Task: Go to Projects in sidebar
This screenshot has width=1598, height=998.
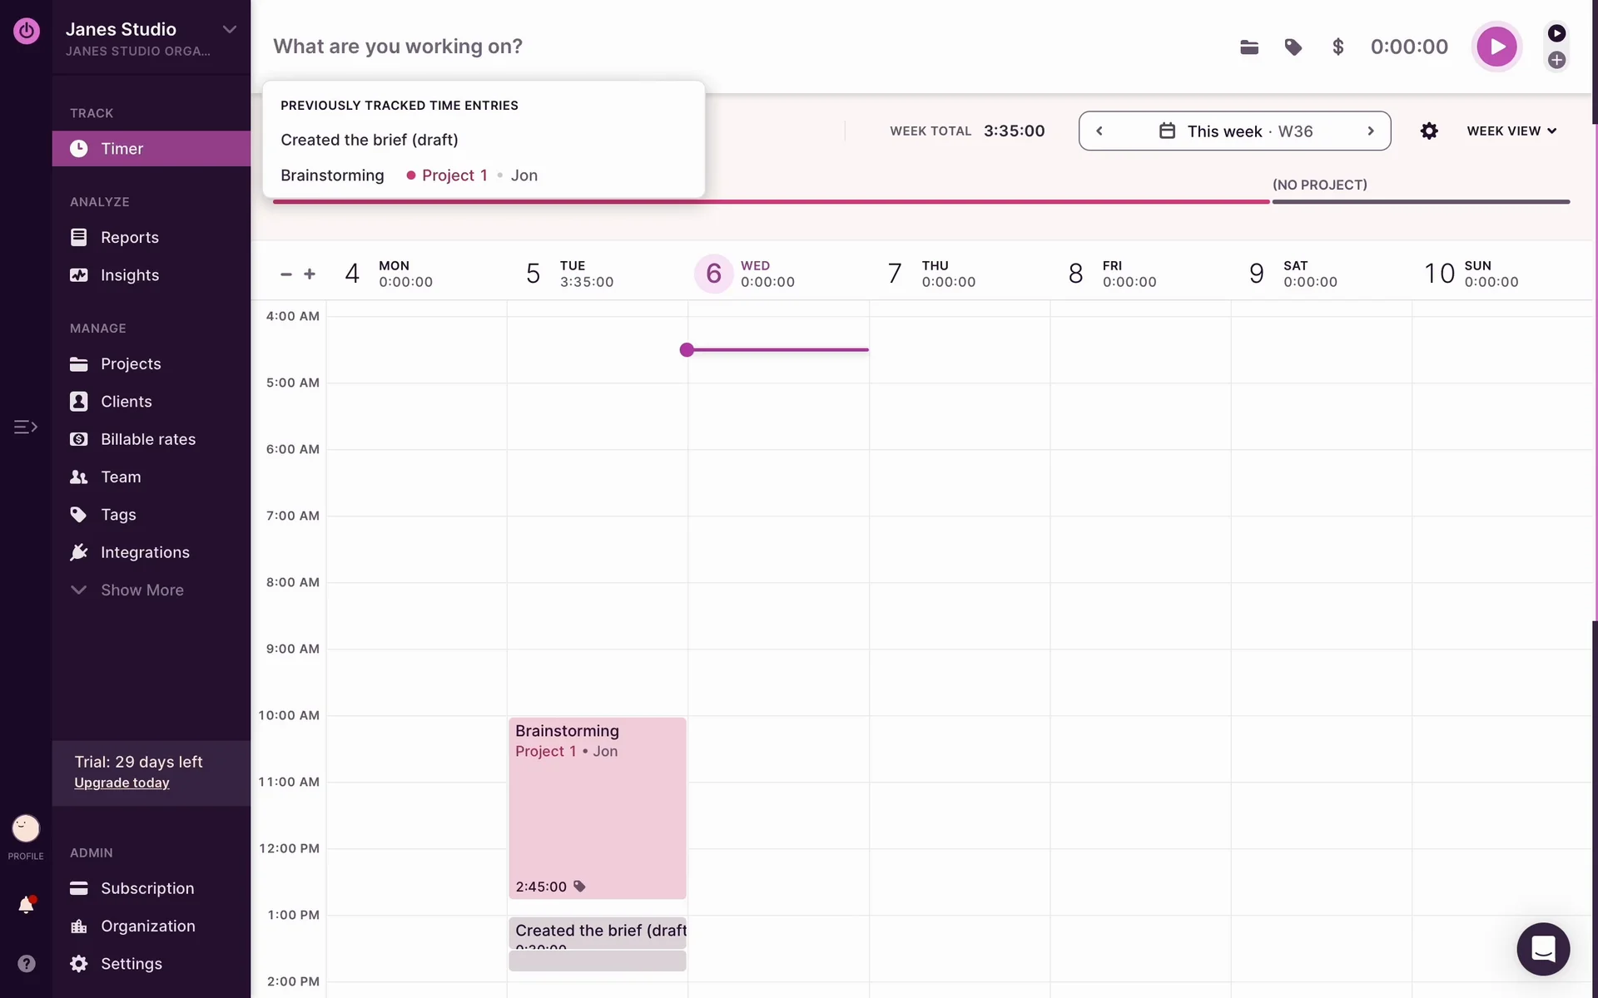Action: (x=131, y=364)
